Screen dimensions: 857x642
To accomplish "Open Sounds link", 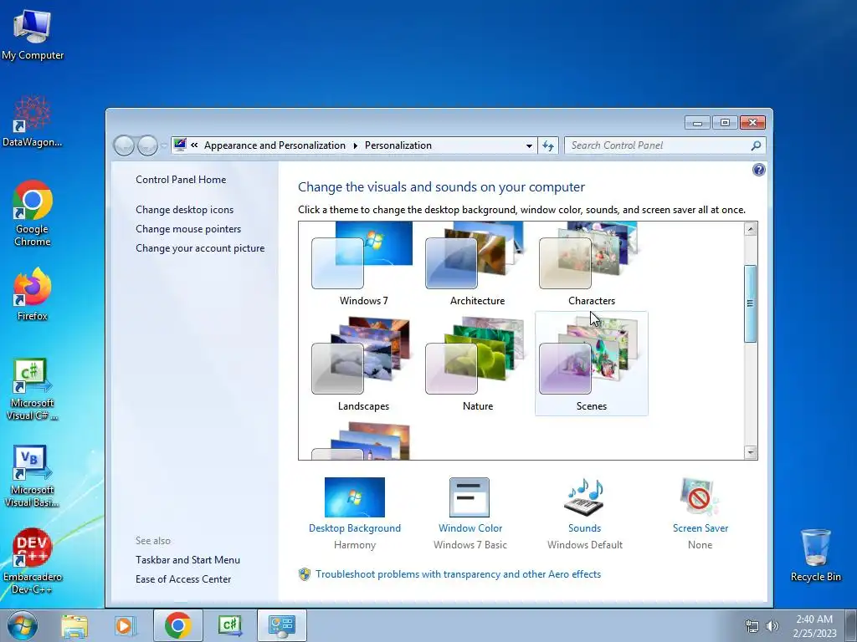I will pyautogui.click(x=584, y=528).
